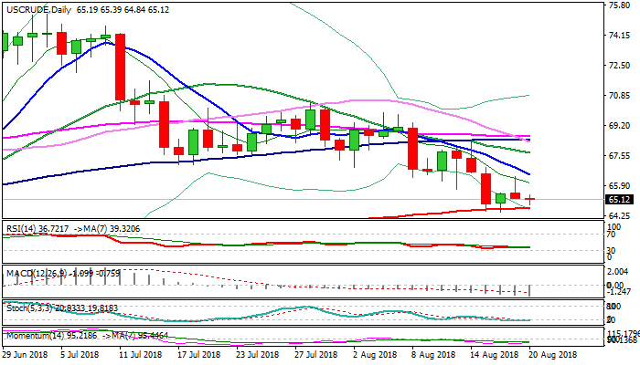Click the MACD histogram's rightmost bar
Image resolution: width=640 pixels, height=365 pixels.
530,290
